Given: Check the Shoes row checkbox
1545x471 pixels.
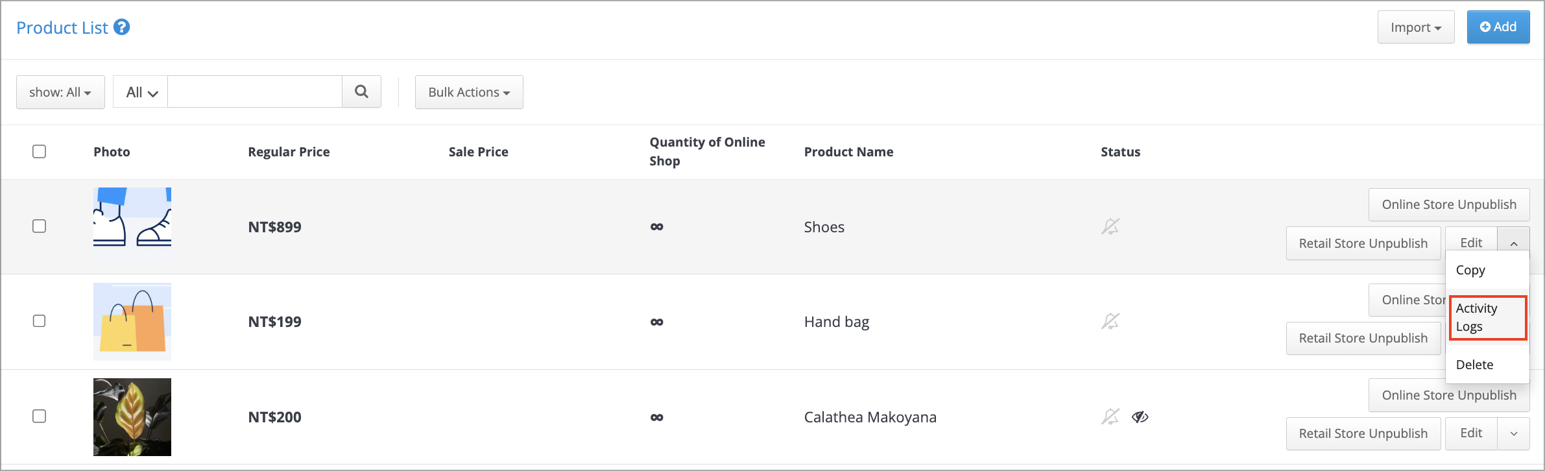Looking at the screenshot, I should [x=39, y=226].
